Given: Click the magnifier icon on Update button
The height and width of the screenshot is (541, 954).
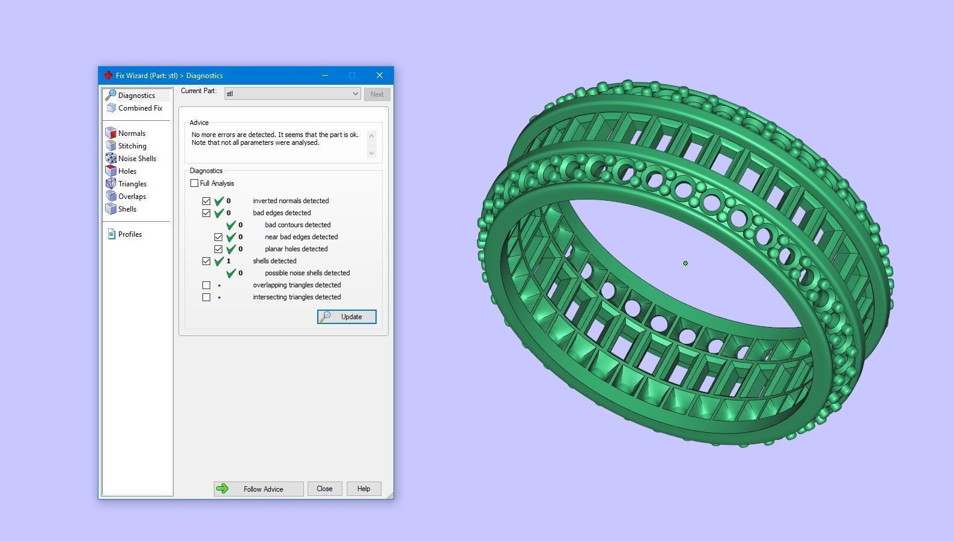Looking at the screenshot, I should (x=325, y=316).
